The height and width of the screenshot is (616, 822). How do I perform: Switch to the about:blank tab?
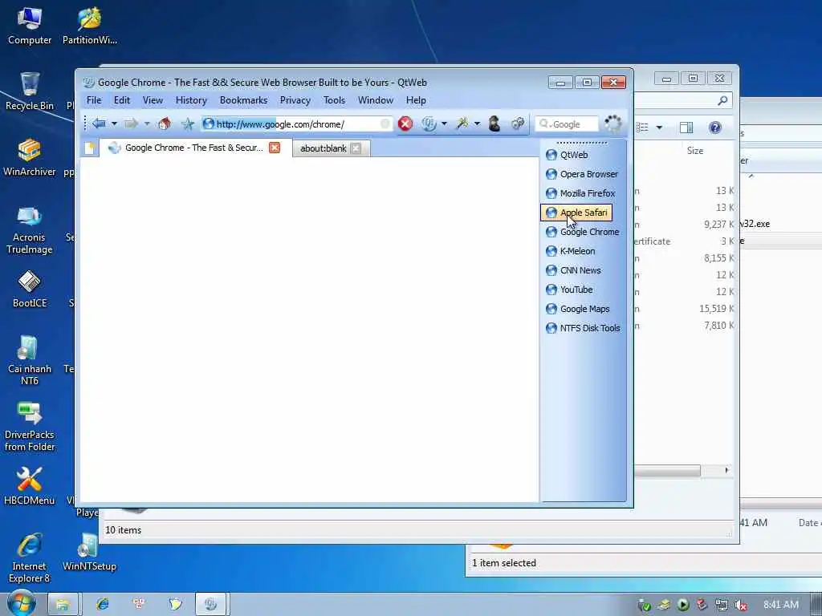click(323, 148)
